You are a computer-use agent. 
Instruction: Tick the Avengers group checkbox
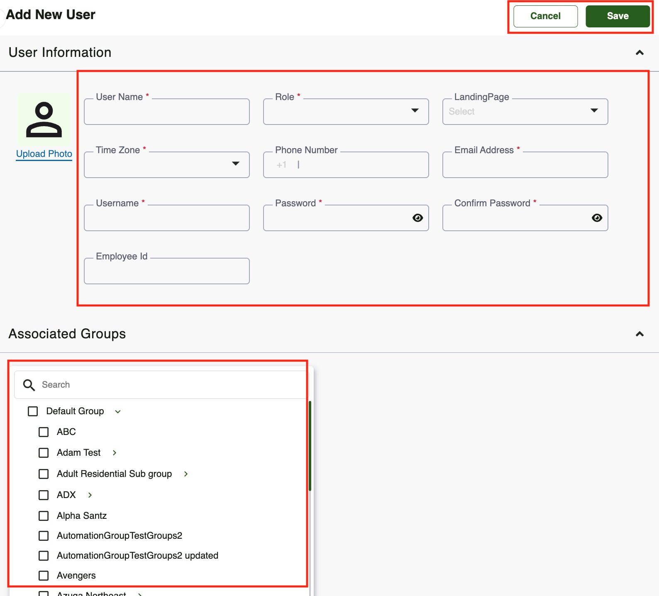coord(44,576)
